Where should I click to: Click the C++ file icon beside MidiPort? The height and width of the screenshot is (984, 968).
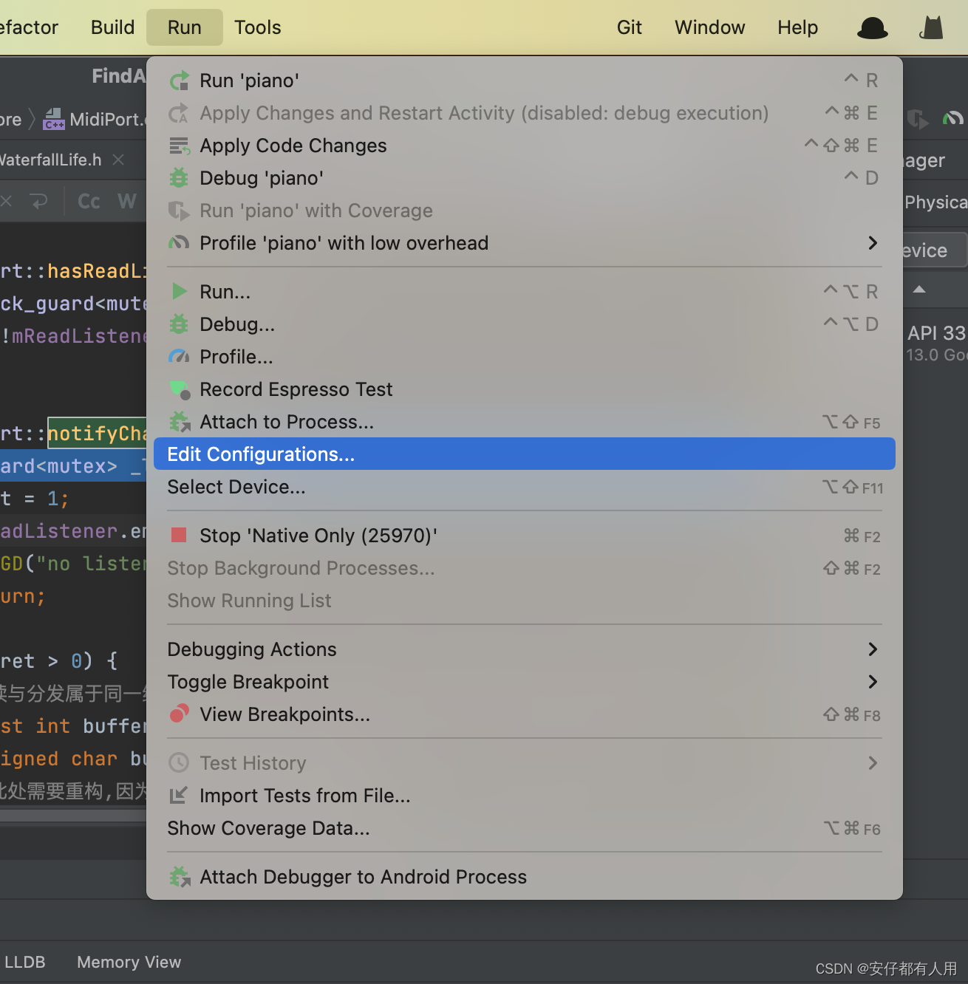pos(54,119)
